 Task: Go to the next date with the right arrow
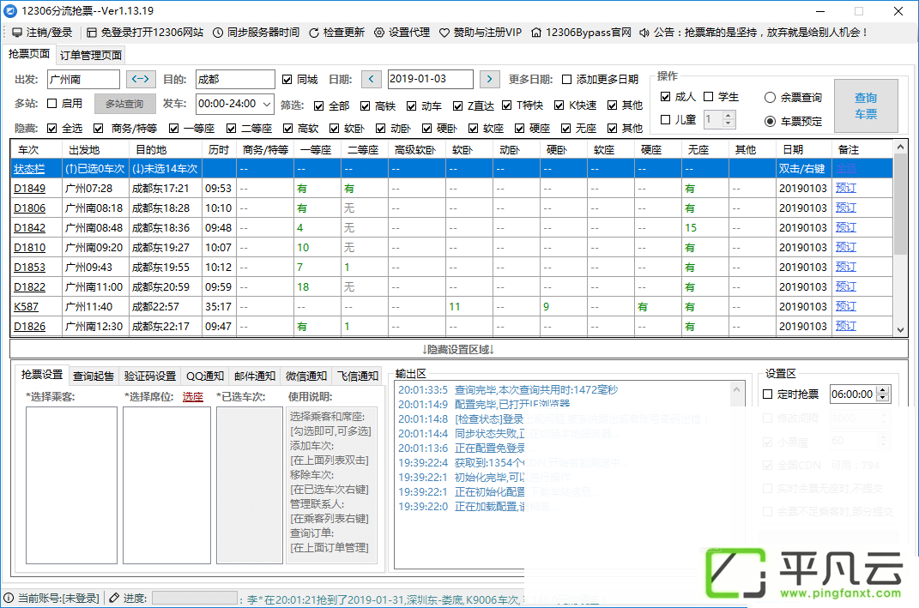pos(489,79)
